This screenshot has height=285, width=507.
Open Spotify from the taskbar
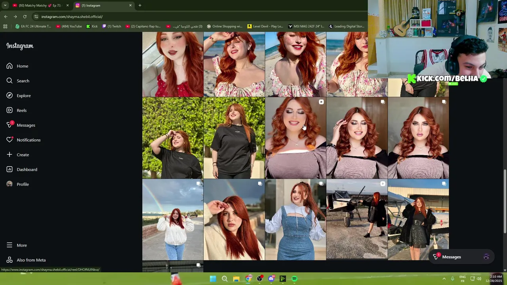pos(294,279)
